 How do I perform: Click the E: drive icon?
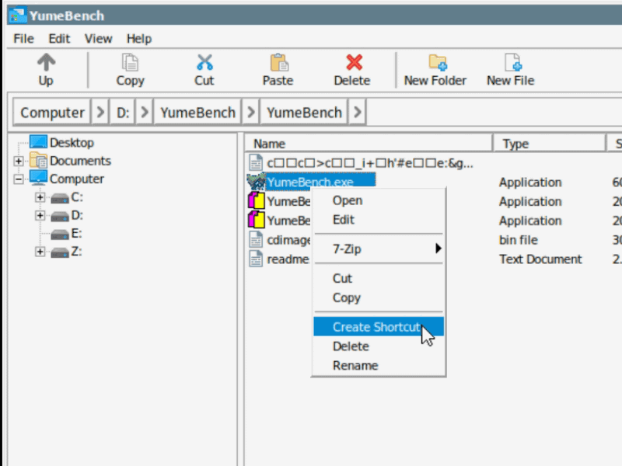pyautogui.click(x=60, y=235)
